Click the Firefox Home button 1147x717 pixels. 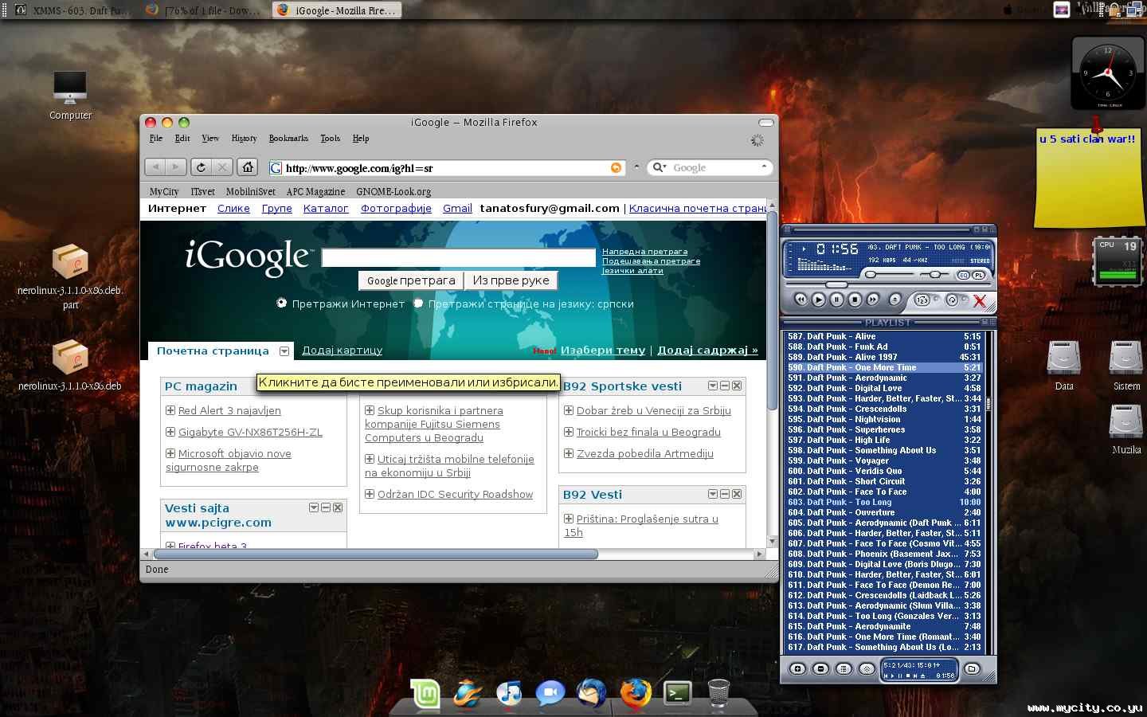click(248, 167)
